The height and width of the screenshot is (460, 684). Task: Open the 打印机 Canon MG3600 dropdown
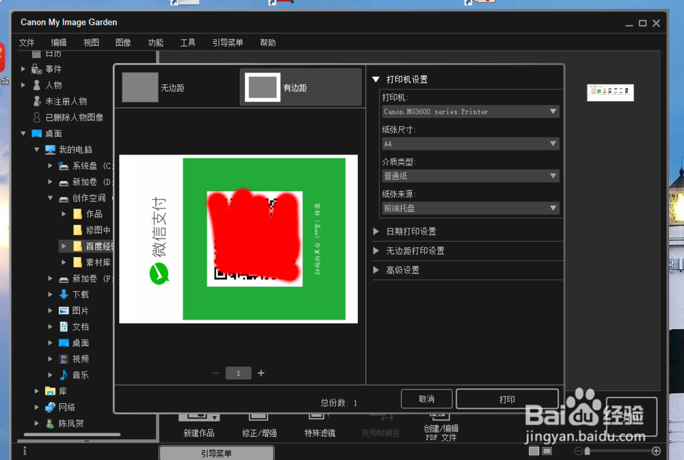pyautogui.click(x=471, y=111)
